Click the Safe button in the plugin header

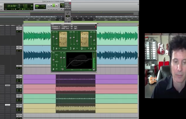(x=72, y=28)
